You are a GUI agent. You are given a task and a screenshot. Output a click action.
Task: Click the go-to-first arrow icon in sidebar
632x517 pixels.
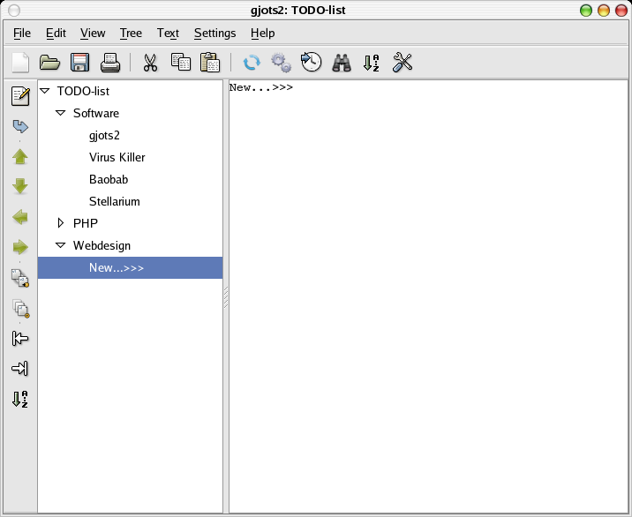pyautogui.click(x=19, y=339)
